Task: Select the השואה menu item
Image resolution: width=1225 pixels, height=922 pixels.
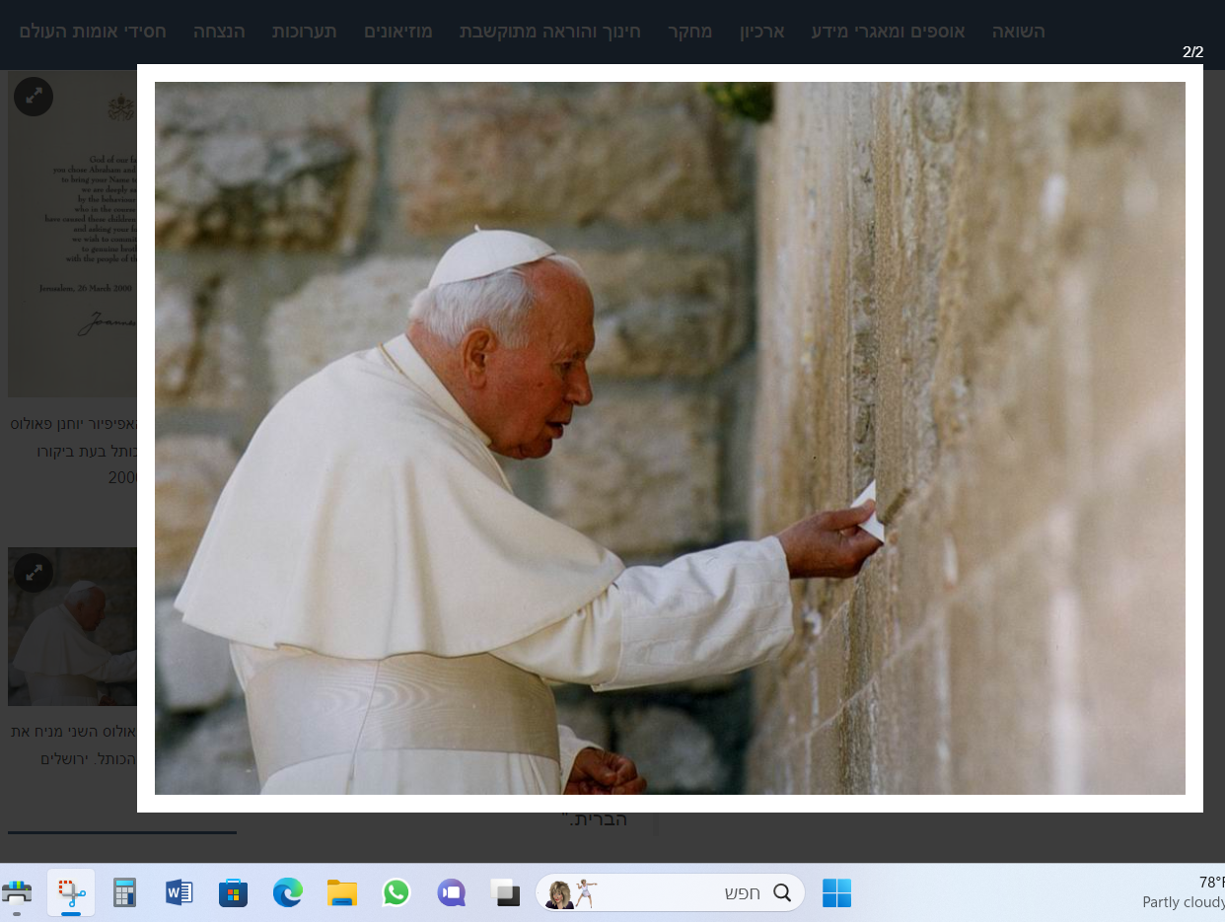Action: pyautogui.click(x=1019, y=32)
